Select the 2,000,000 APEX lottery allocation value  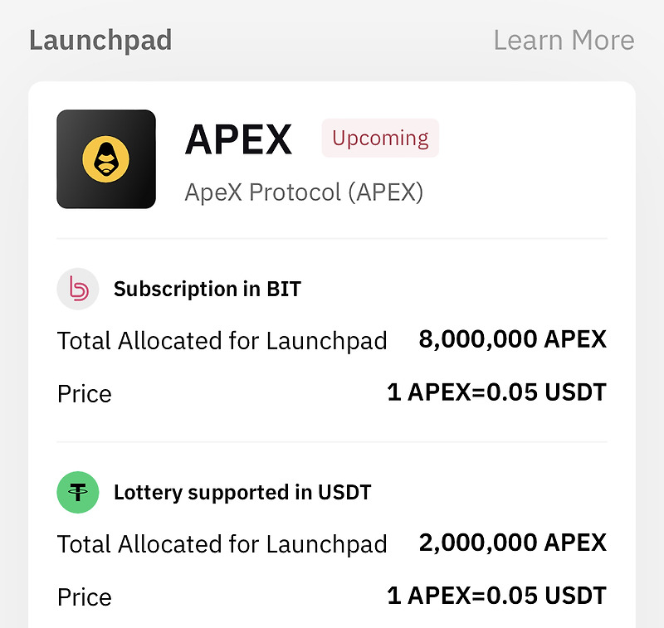515,542
